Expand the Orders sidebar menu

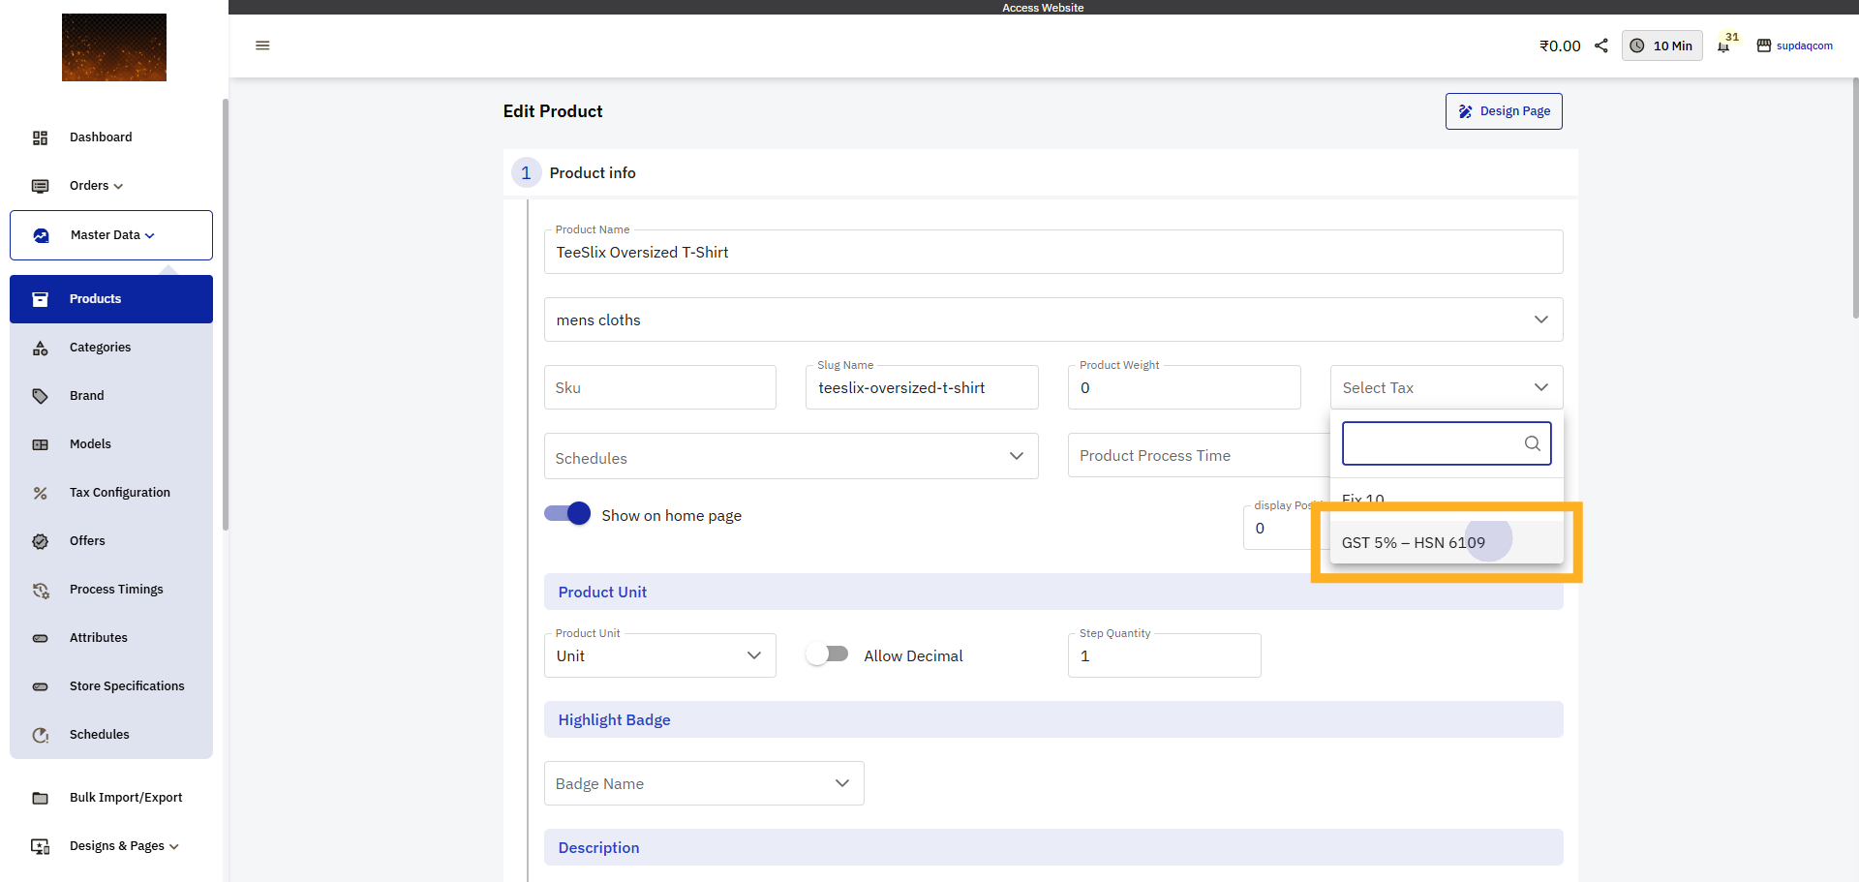point(96,186)
